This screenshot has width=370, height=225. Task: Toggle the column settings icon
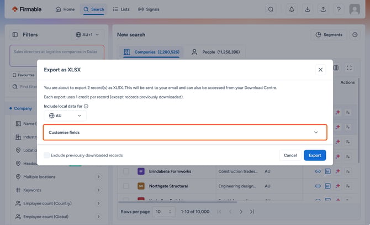coord(336,68)
